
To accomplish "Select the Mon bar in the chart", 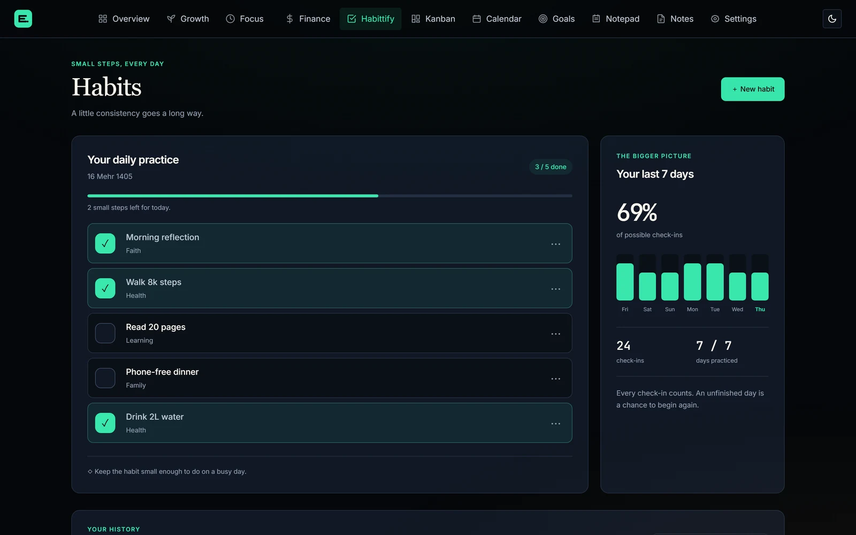I will click(x=692, y=277).
